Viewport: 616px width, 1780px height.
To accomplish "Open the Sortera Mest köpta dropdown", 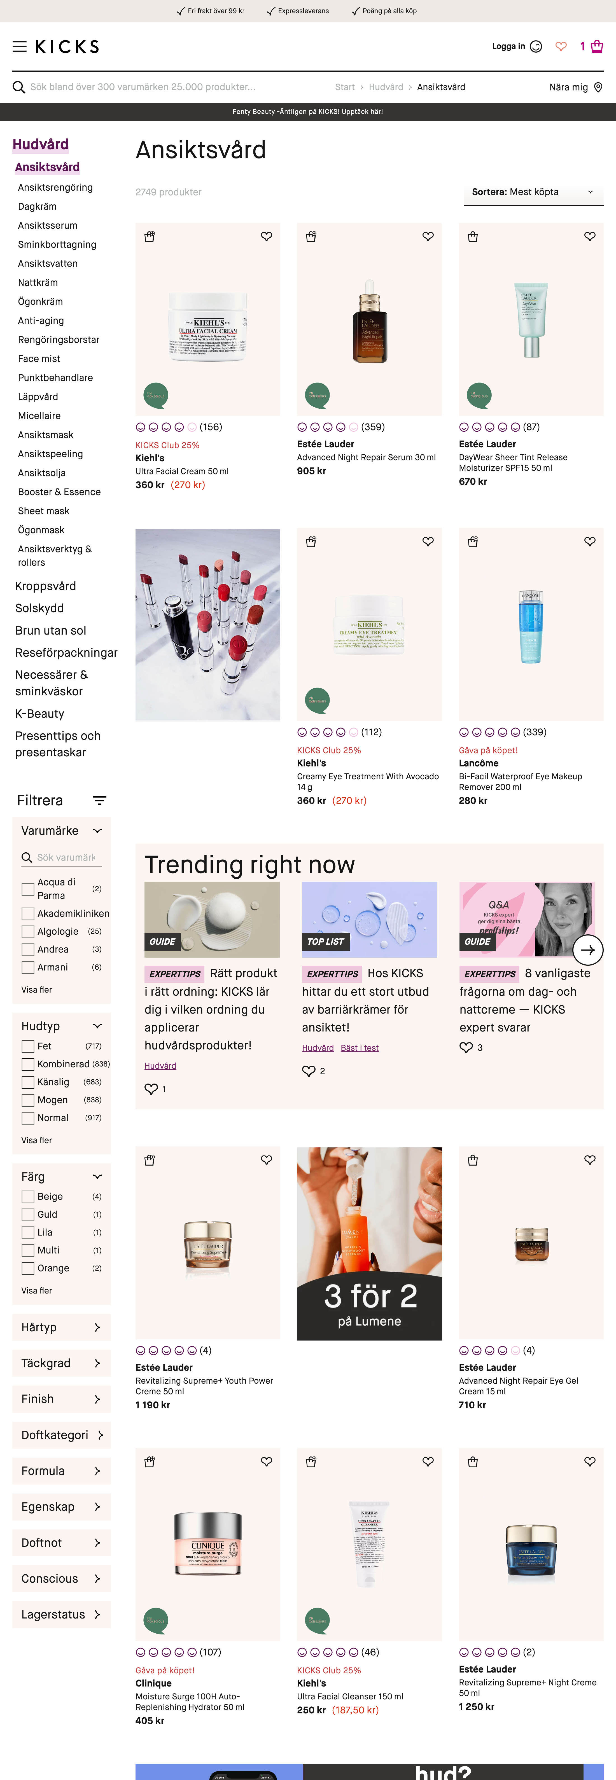I will [533, 192].
